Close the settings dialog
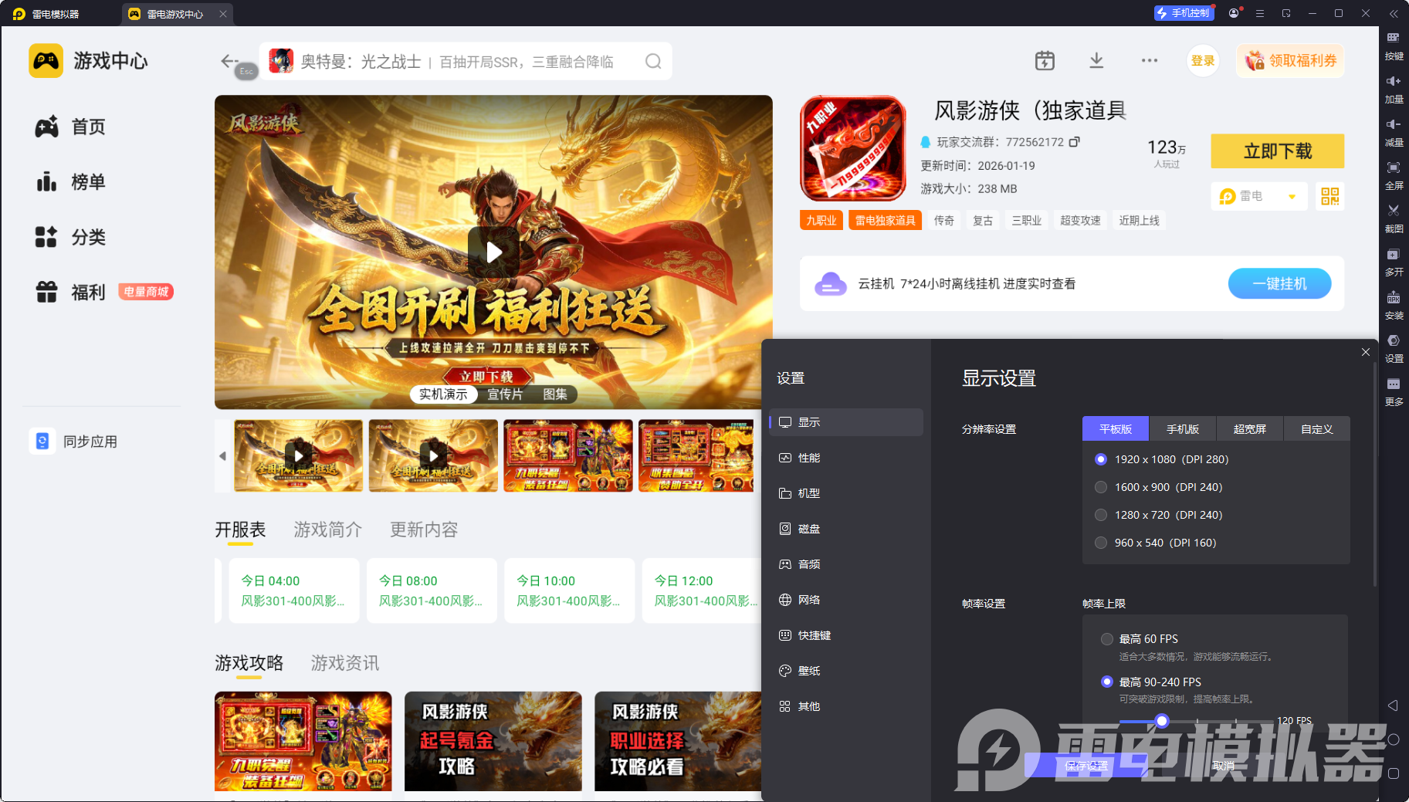Image resolution: width=1409 pixels, height=802 pixels. [x=1366, y=352]
